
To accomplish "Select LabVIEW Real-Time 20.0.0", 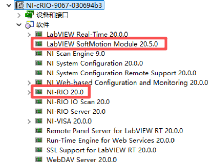I will 87,34.
